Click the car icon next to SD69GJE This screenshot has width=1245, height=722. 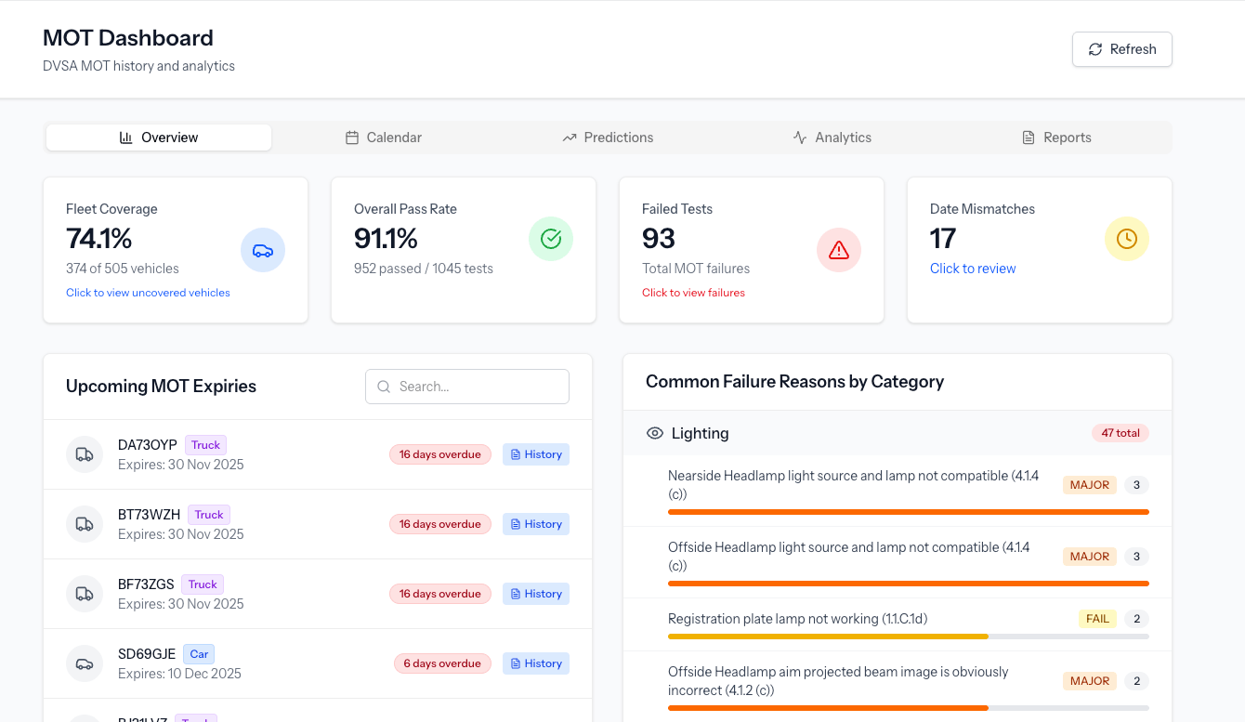85,663
